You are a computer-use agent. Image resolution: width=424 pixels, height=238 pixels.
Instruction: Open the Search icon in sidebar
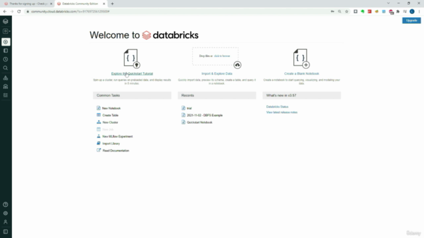click(5, 68)
